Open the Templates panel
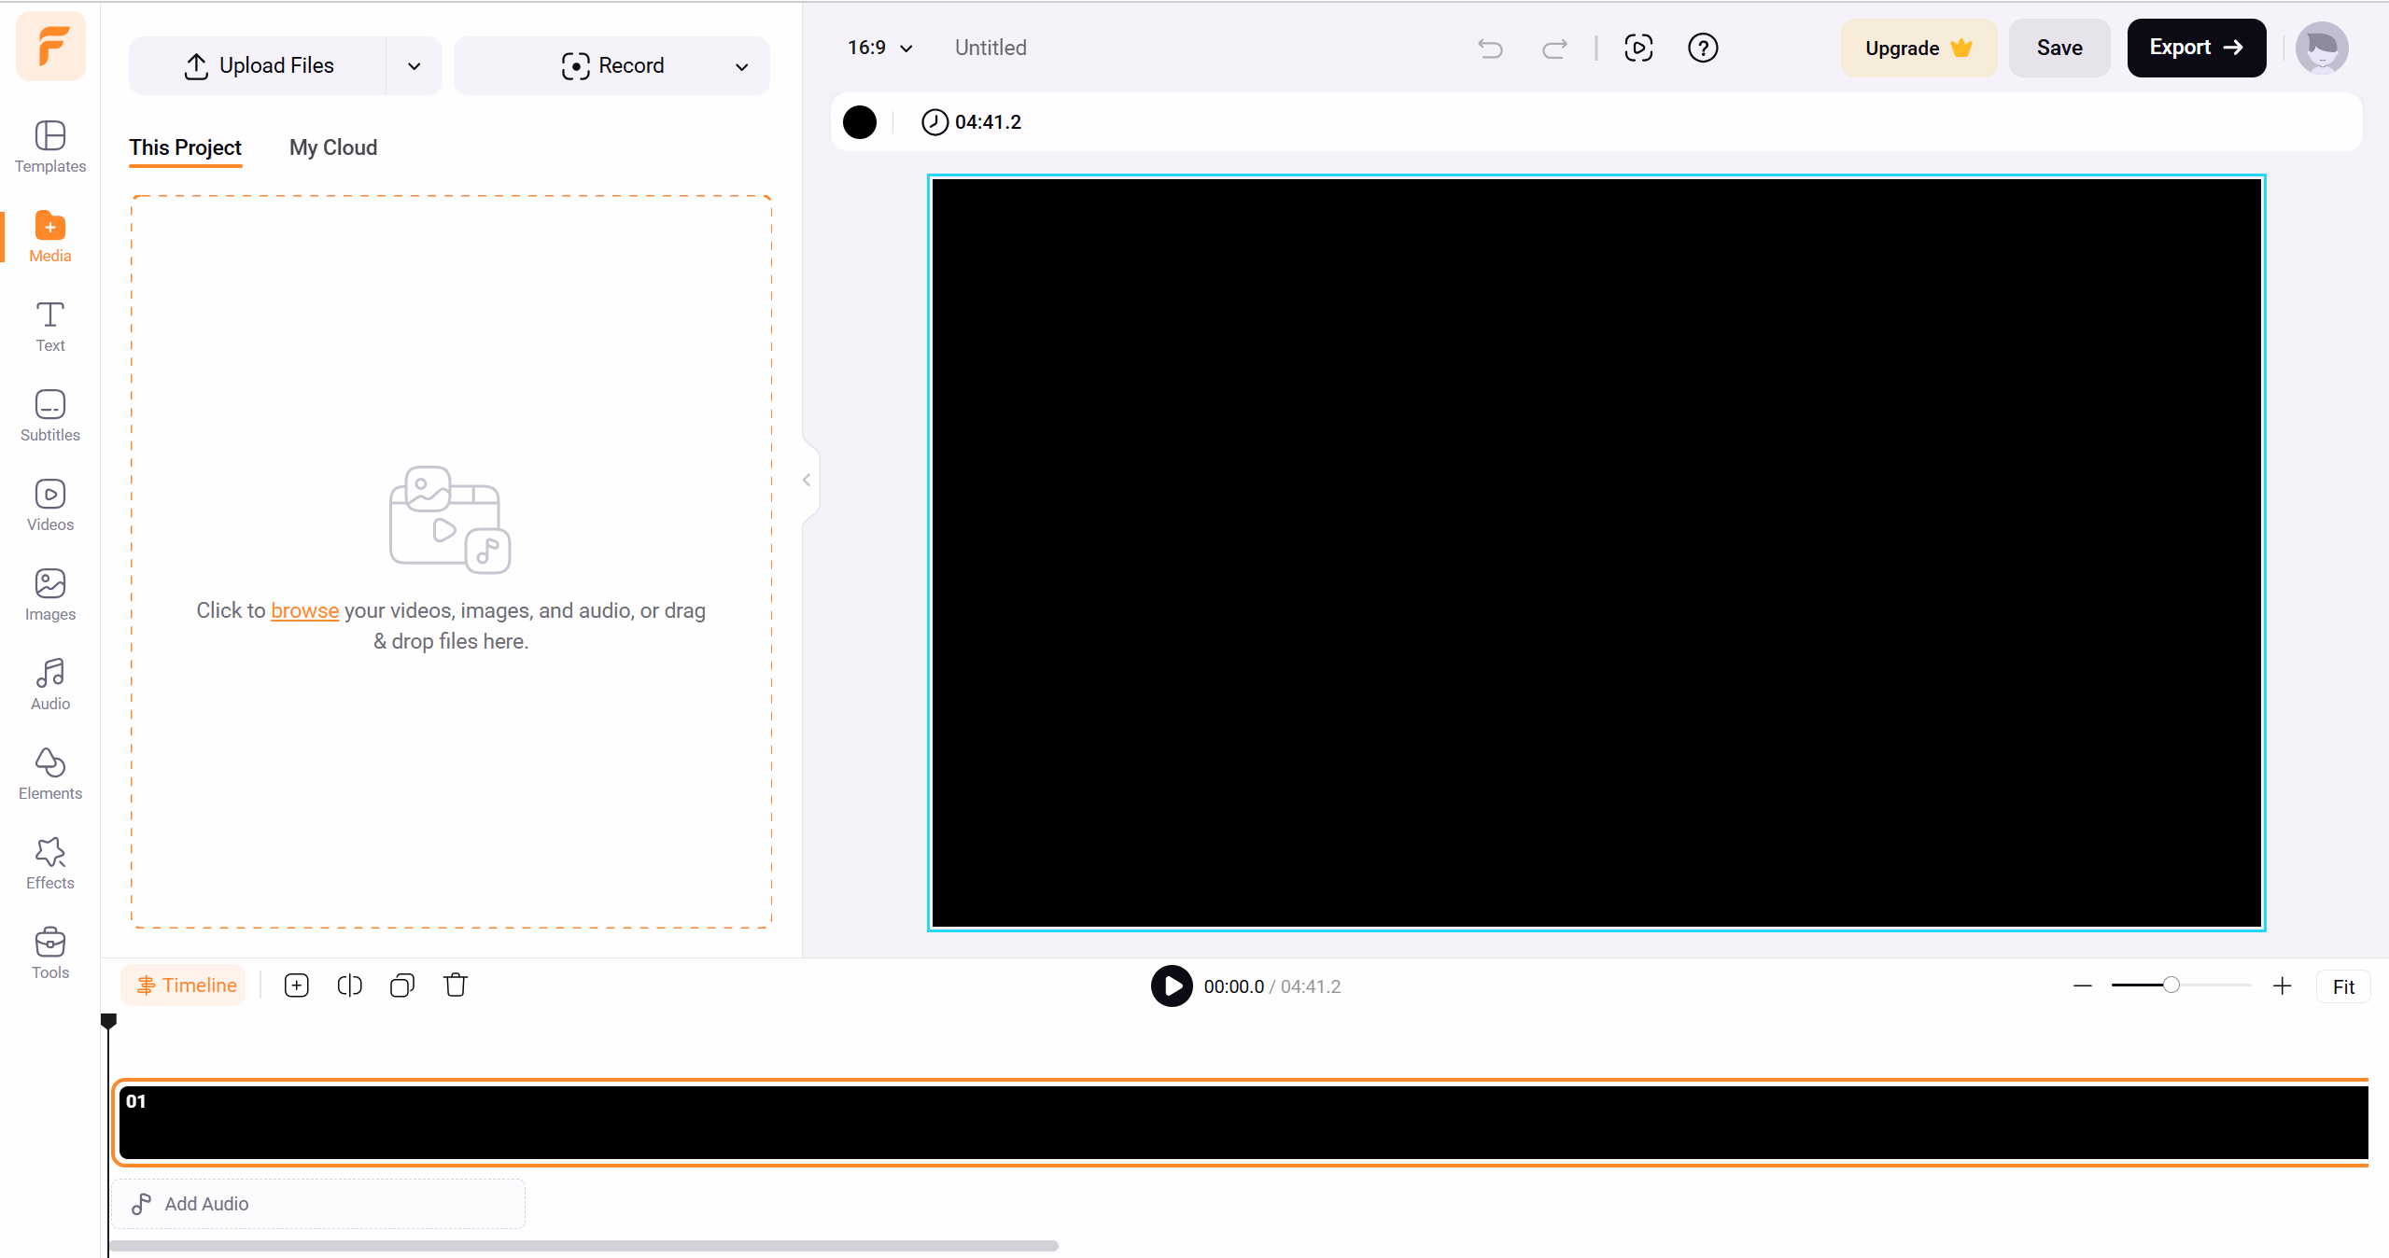 click(x=49, y=147)
